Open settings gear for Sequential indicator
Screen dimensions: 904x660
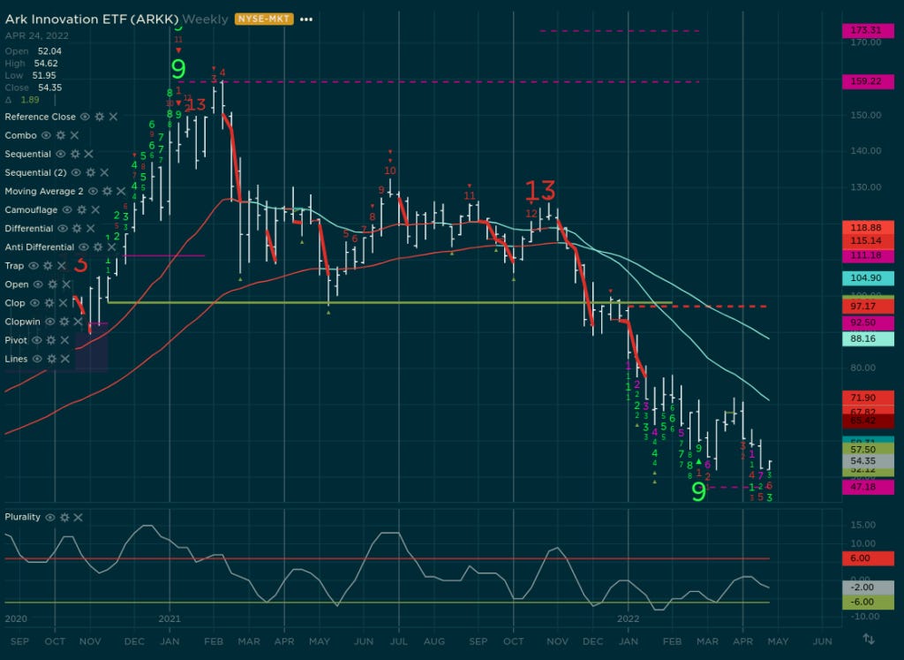point(75,154)
